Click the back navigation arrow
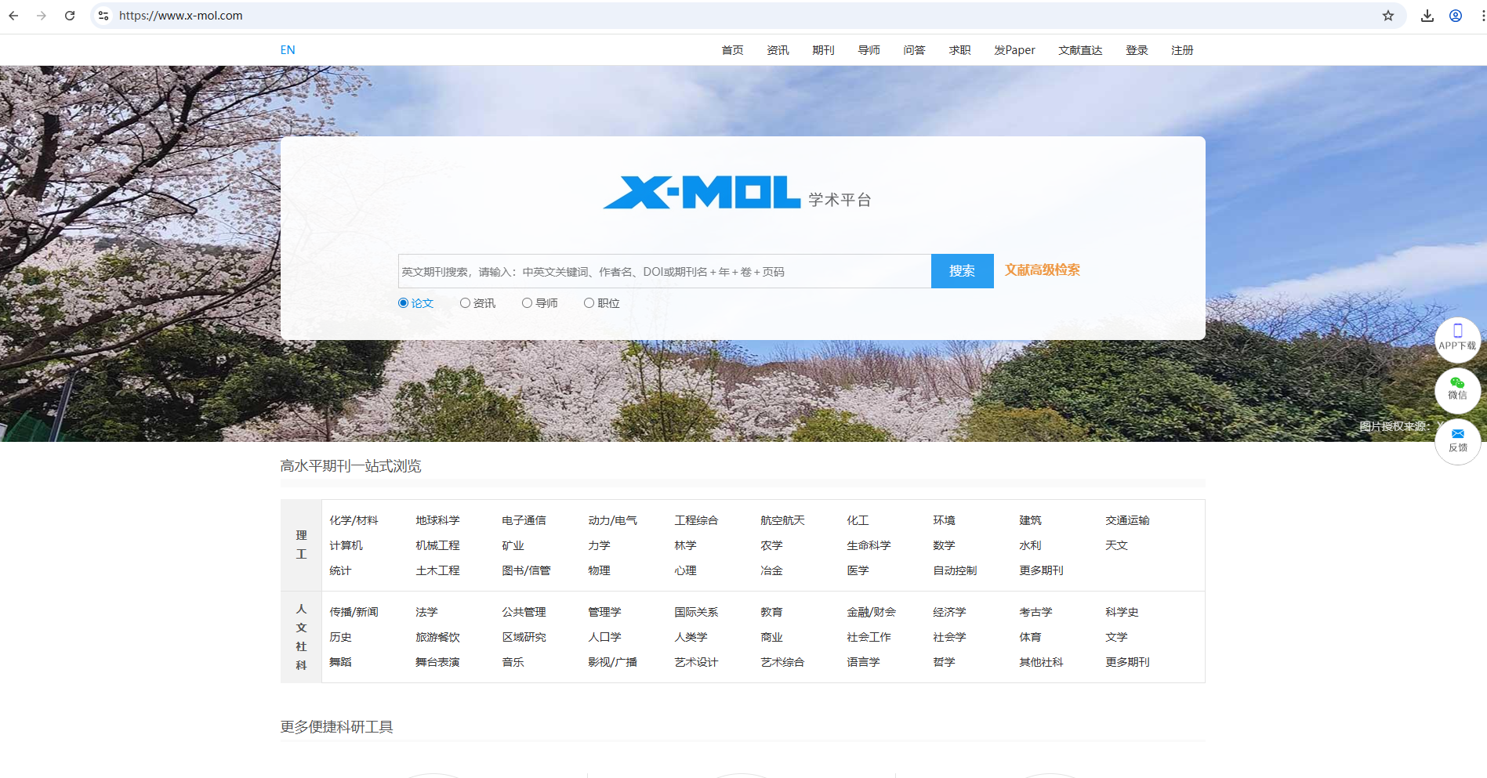 13,15
